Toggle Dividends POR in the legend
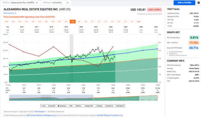Screen dimensions: 201x118 88,106
